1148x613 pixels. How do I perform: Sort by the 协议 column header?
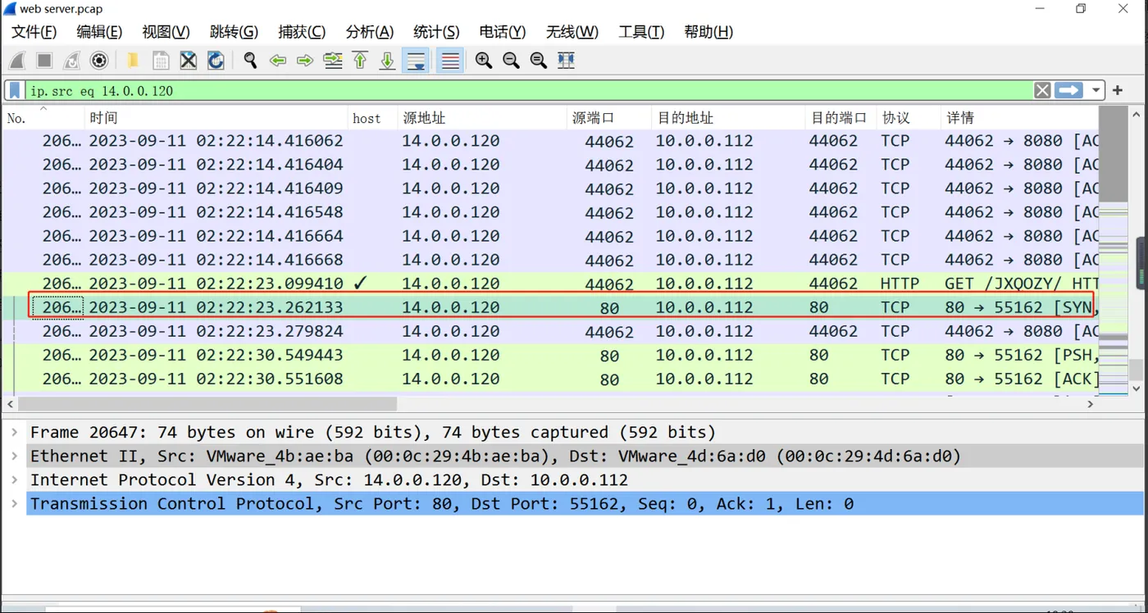tap(909, 118)
